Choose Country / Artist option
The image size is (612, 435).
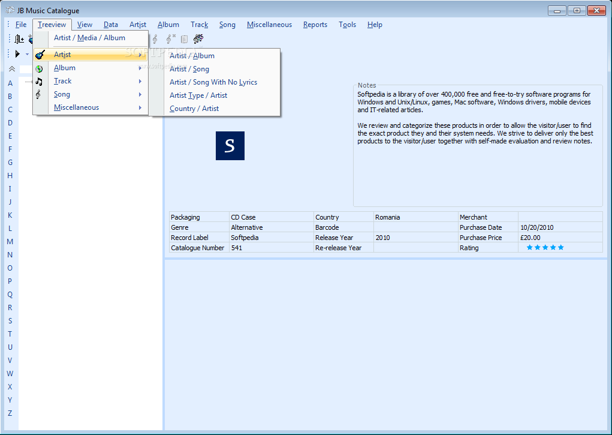(x=214, y=109)
